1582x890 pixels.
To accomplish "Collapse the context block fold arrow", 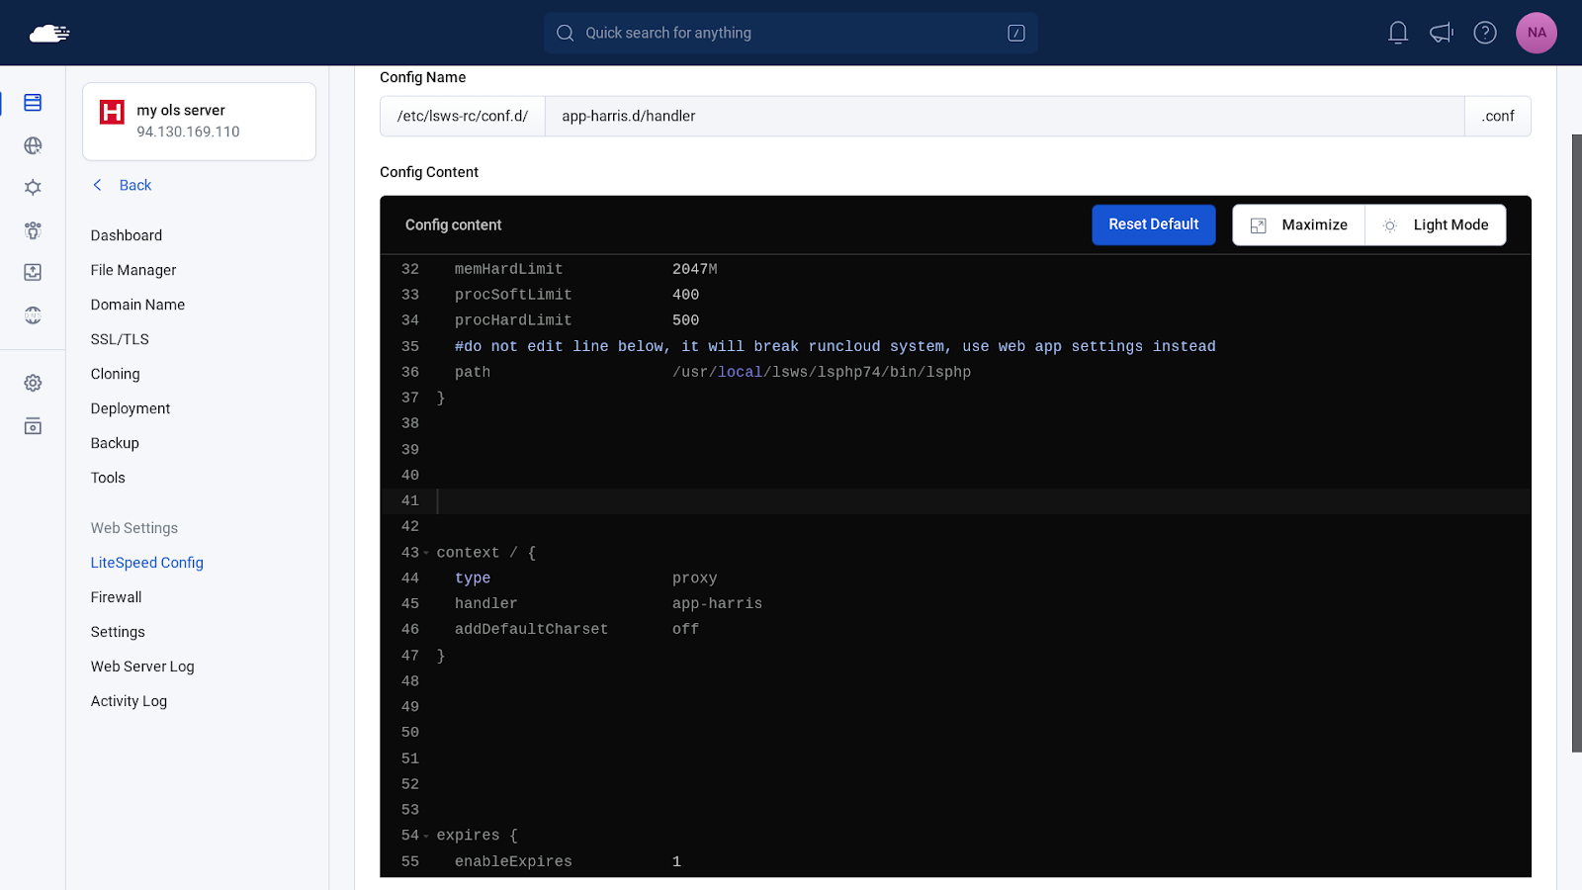I will (x=426, y=553).
